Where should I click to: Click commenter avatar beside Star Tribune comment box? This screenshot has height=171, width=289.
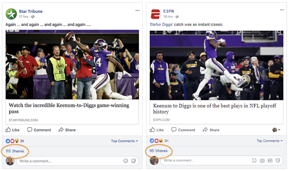pyautogui.click(x=10, y=161)
